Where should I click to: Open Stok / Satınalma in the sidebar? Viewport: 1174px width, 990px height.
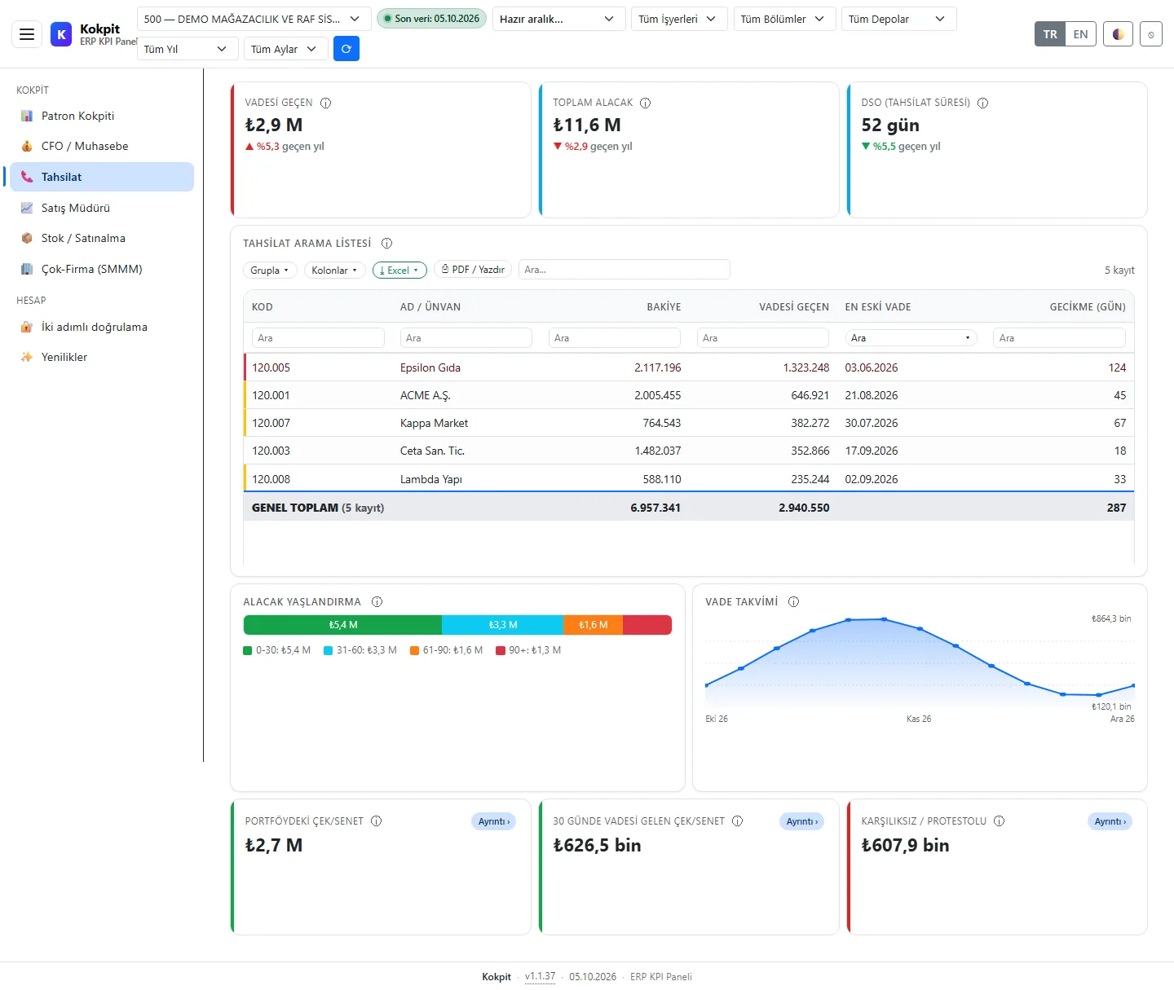click(x=102, y=238)
